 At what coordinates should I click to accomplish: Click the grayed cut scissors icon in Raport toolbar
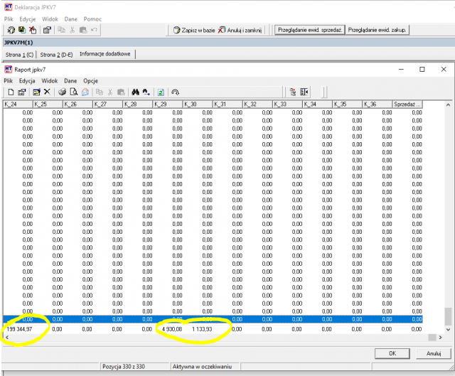110,92
